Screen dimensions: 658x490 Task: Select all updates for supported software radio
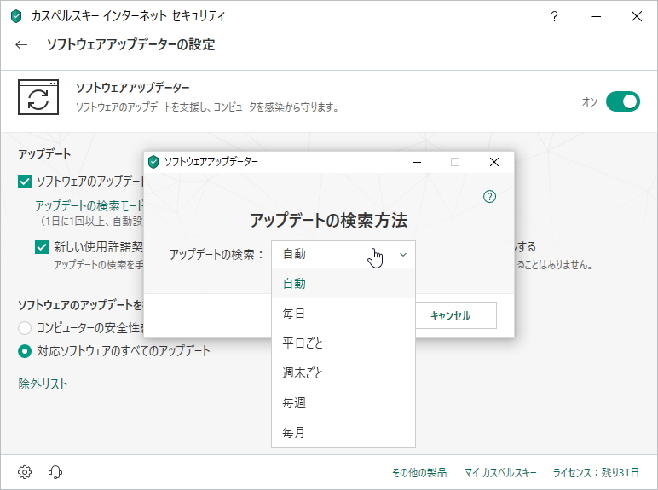coord(25,351)
